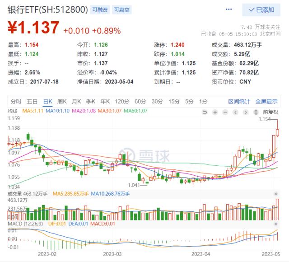This screenshot has width=289, height=262.
Task: Close the 成交量 volume indicator panel
Action: pos(276,194)
